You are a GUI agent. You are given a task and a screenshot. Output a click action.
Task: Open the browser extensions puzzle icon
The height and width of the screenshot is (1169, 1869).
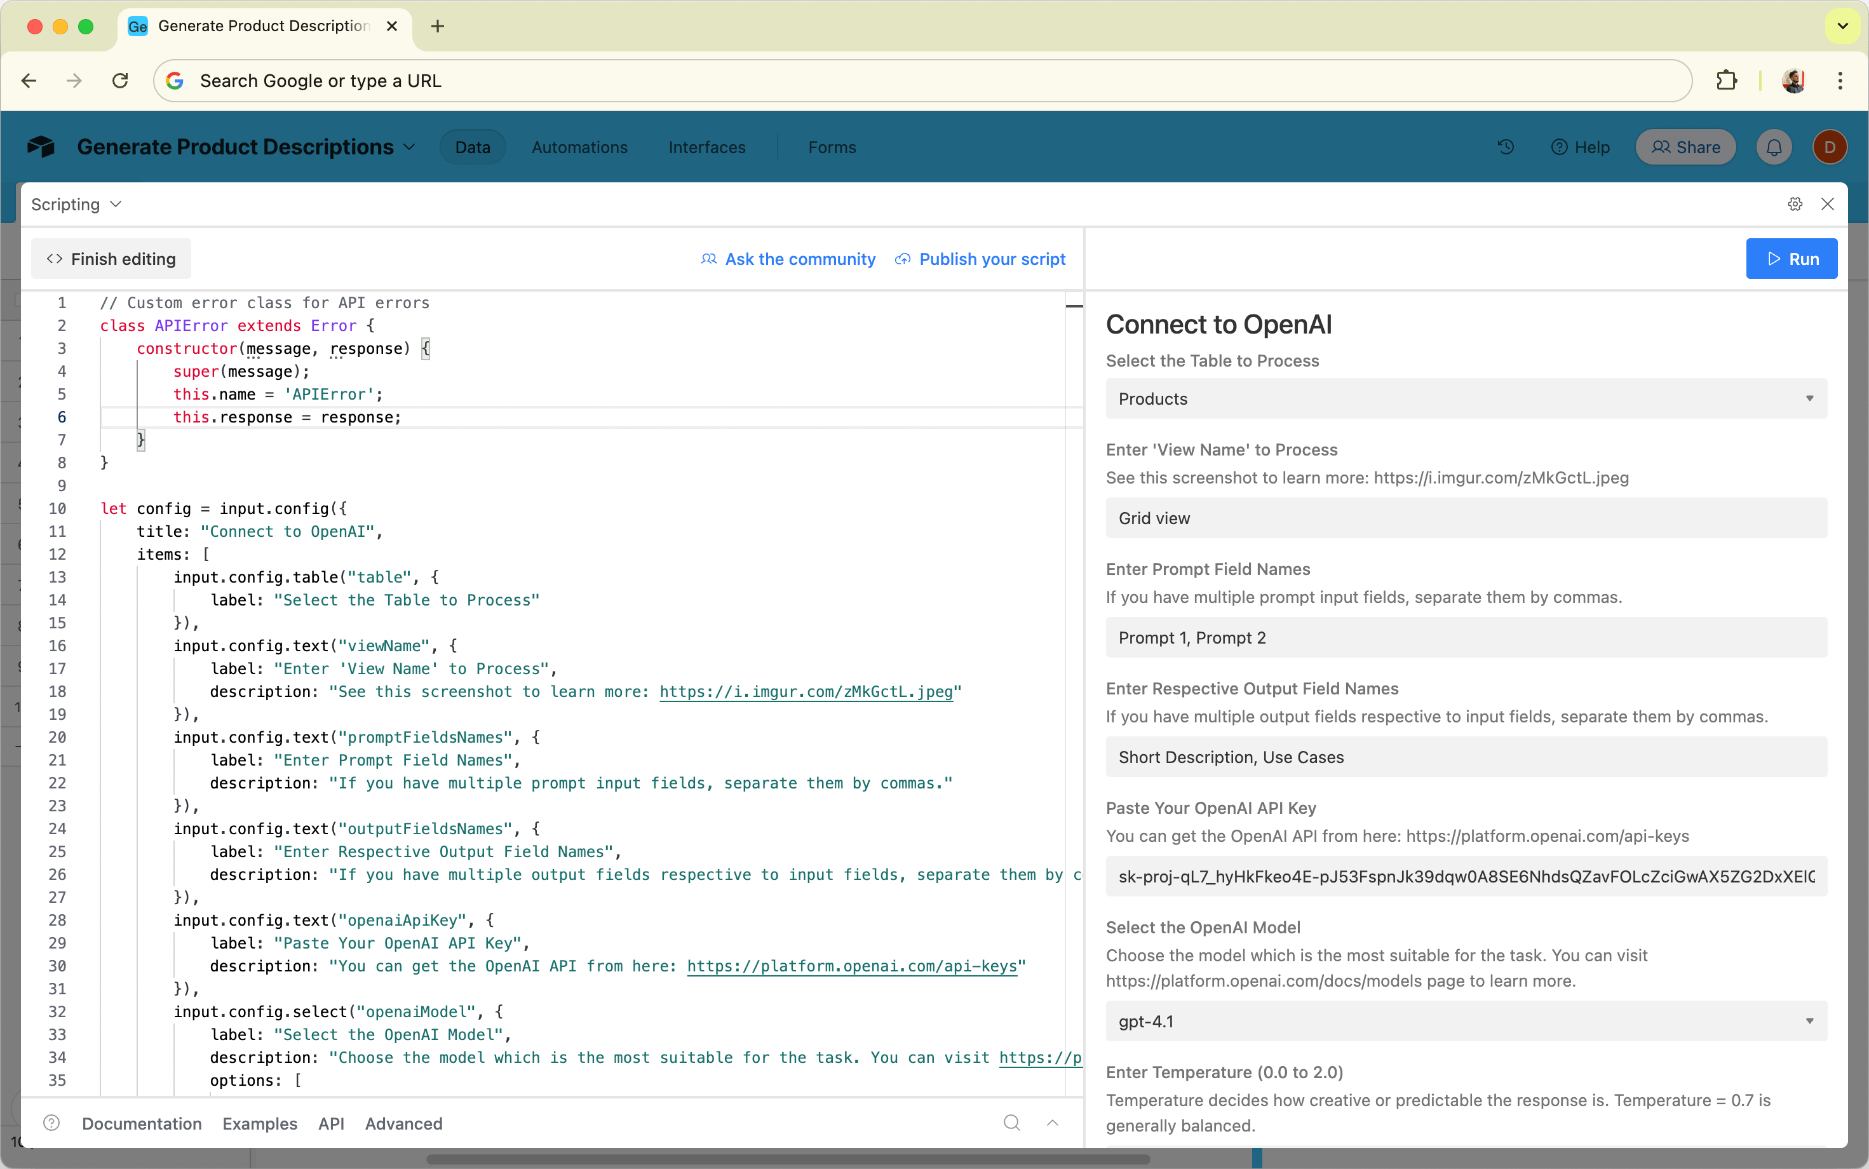tap(1726, 81)
